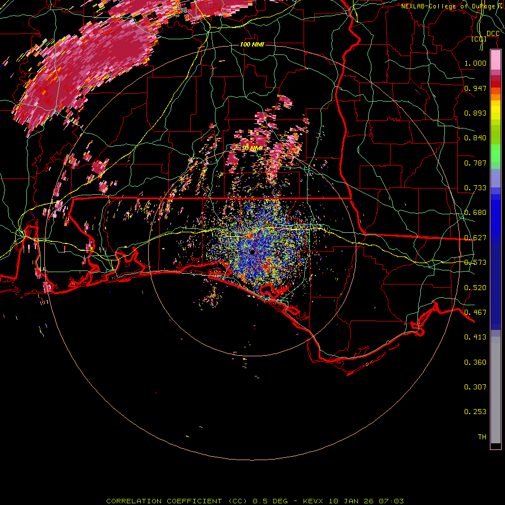Click the [CC] legend unit label

[x=479, y=39]
